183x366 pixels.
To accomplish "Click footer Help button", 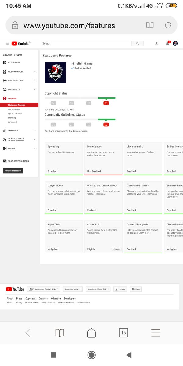I will tap(136, 289).
